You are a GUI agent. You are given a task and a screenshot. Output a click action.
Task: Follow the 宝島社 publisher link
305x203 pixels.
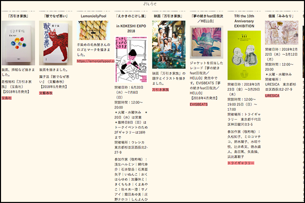point(7,97)
